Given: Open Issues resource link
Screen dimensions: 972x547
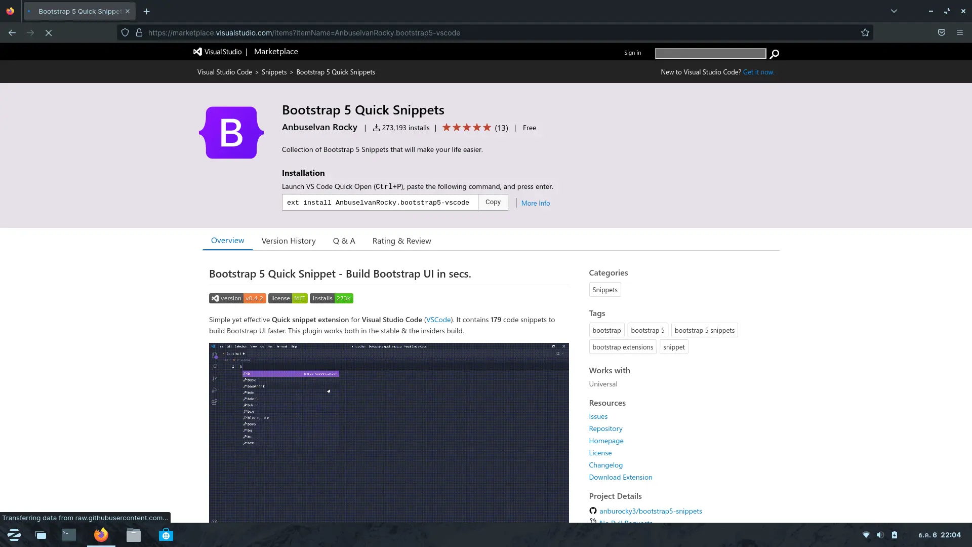Looking at the screenshot, I should click(x=598, y=416).
